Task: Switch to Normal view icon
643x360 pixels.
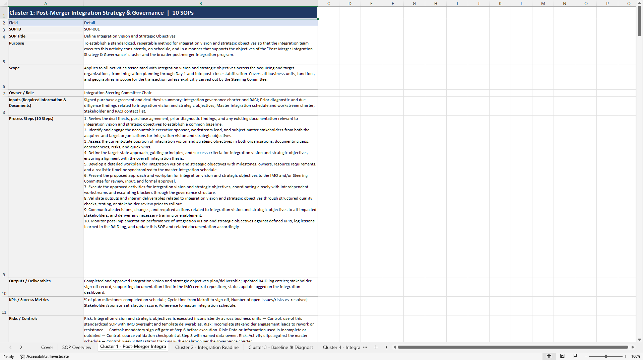Action: click(x=549, y=356)
